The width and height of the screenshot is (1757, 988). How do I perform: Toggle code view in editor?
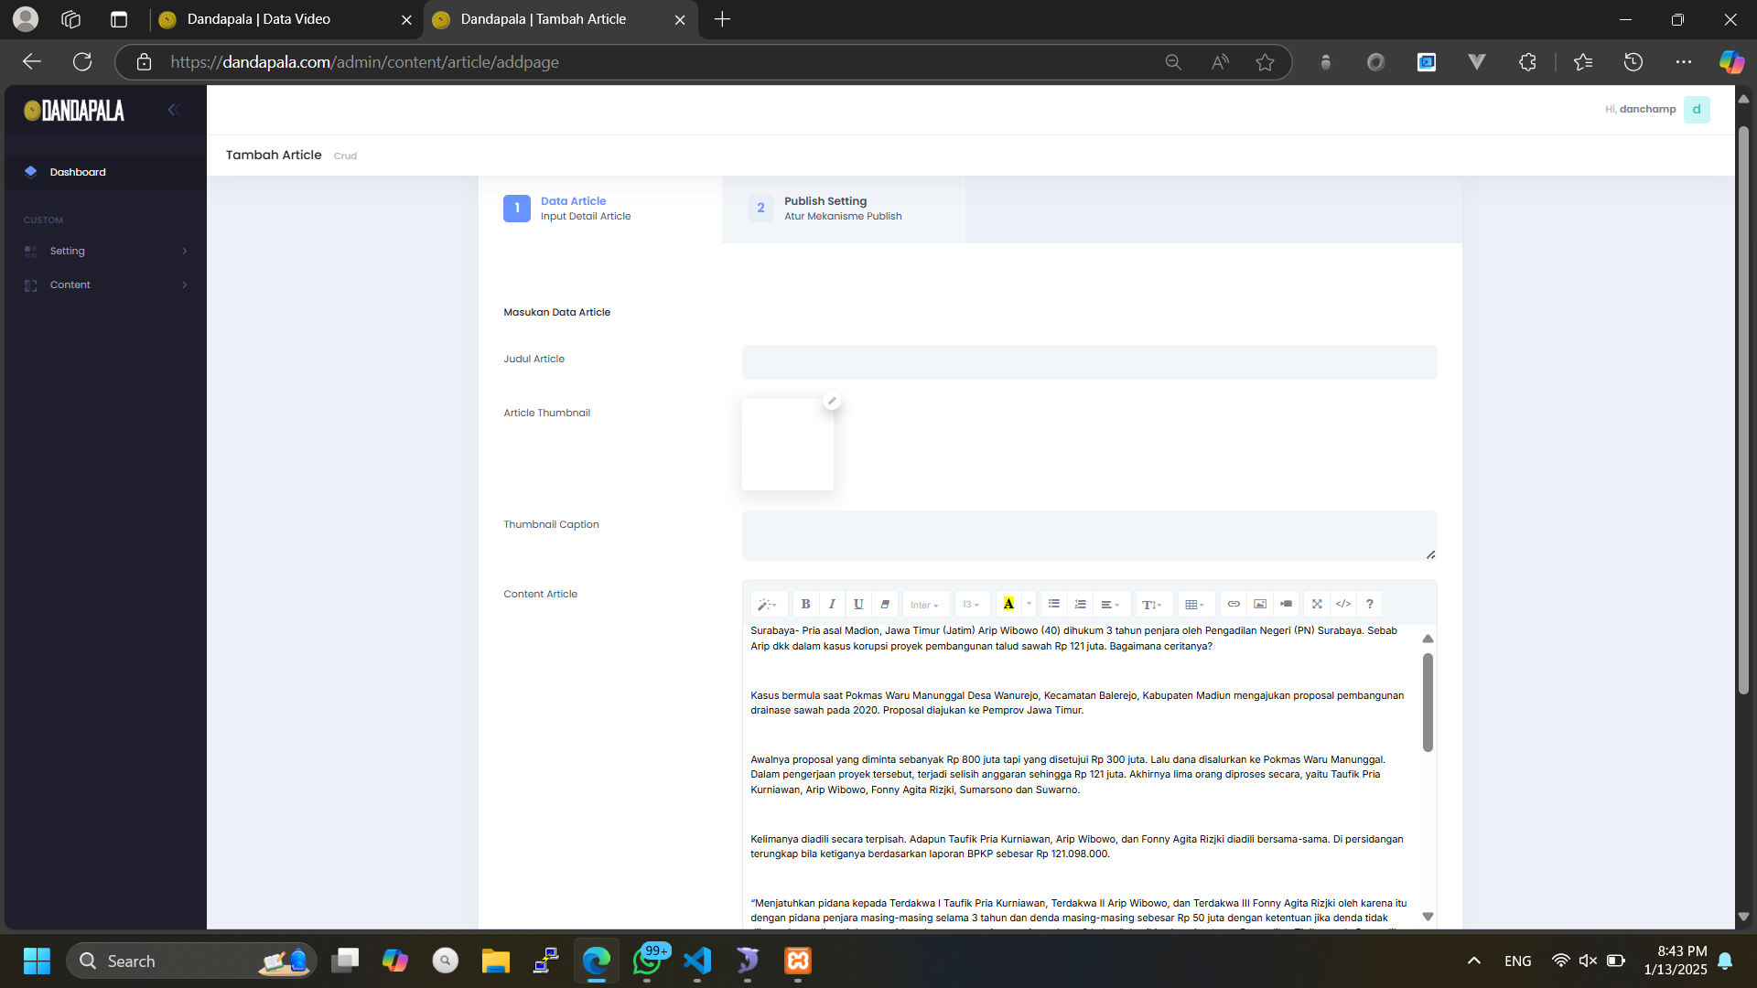pos(1343,605)
